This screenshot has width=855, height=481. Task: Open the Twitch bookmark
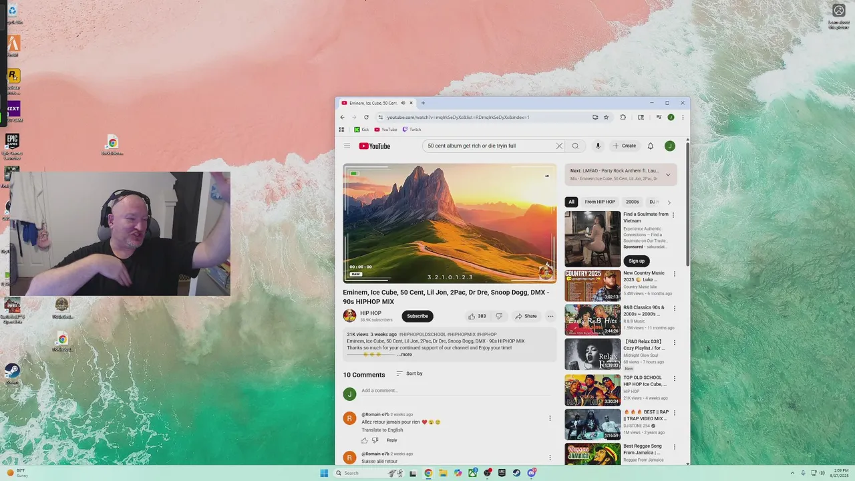pyautogui.click(x=411, y=130)
